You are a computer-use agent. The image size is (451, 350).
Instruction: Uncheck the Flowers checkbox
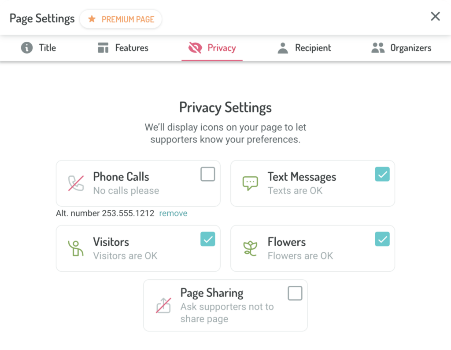pos(382,239)
